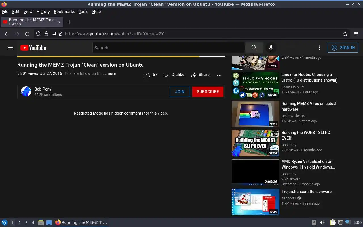
Task: Open the desktop start menu icon
Action: pos(5,222)
